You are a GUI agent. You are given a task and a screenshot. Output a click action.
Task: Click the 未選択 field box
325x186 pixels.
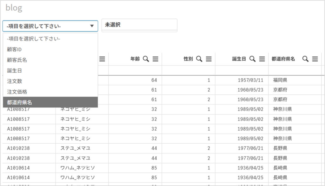tap(139, 25)
